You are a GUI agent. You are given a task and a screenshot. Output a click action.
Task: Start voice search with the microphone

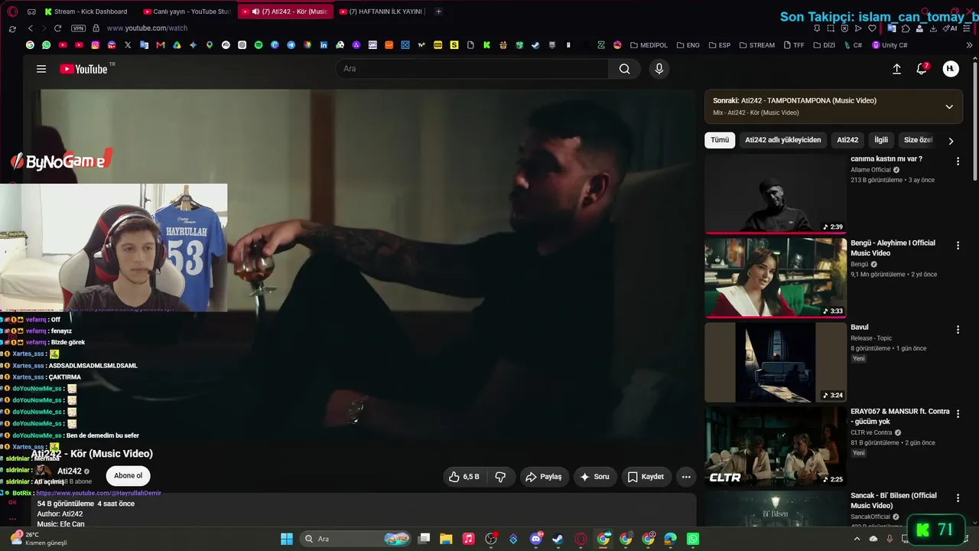point(659,69)
